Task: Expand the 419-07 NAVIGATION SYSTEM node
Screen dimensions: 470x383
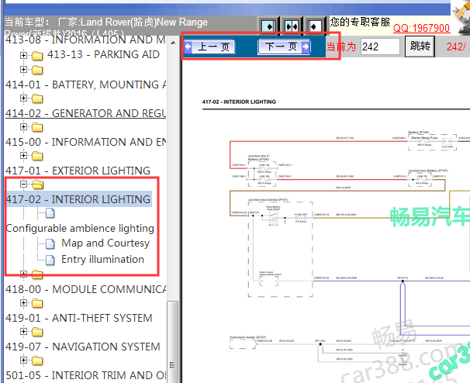Action: coord(24,331)
